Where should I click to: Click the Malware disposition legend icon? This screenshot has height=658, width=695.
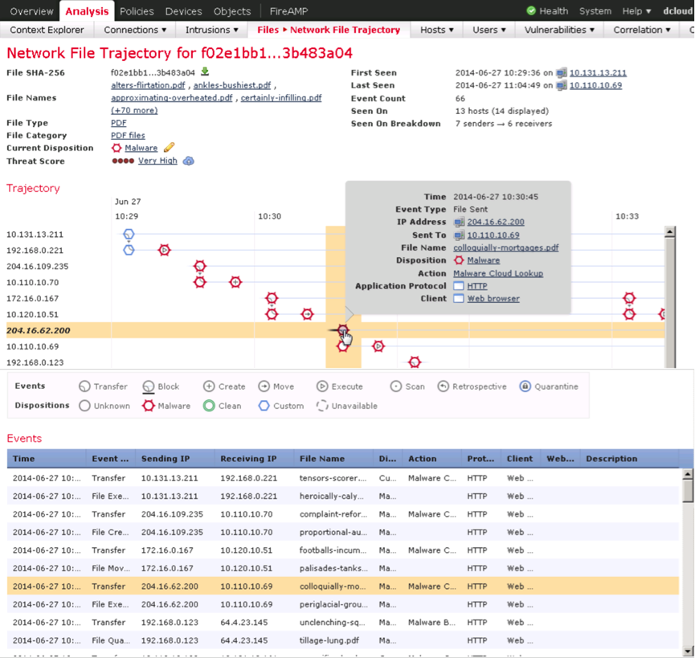149,406
